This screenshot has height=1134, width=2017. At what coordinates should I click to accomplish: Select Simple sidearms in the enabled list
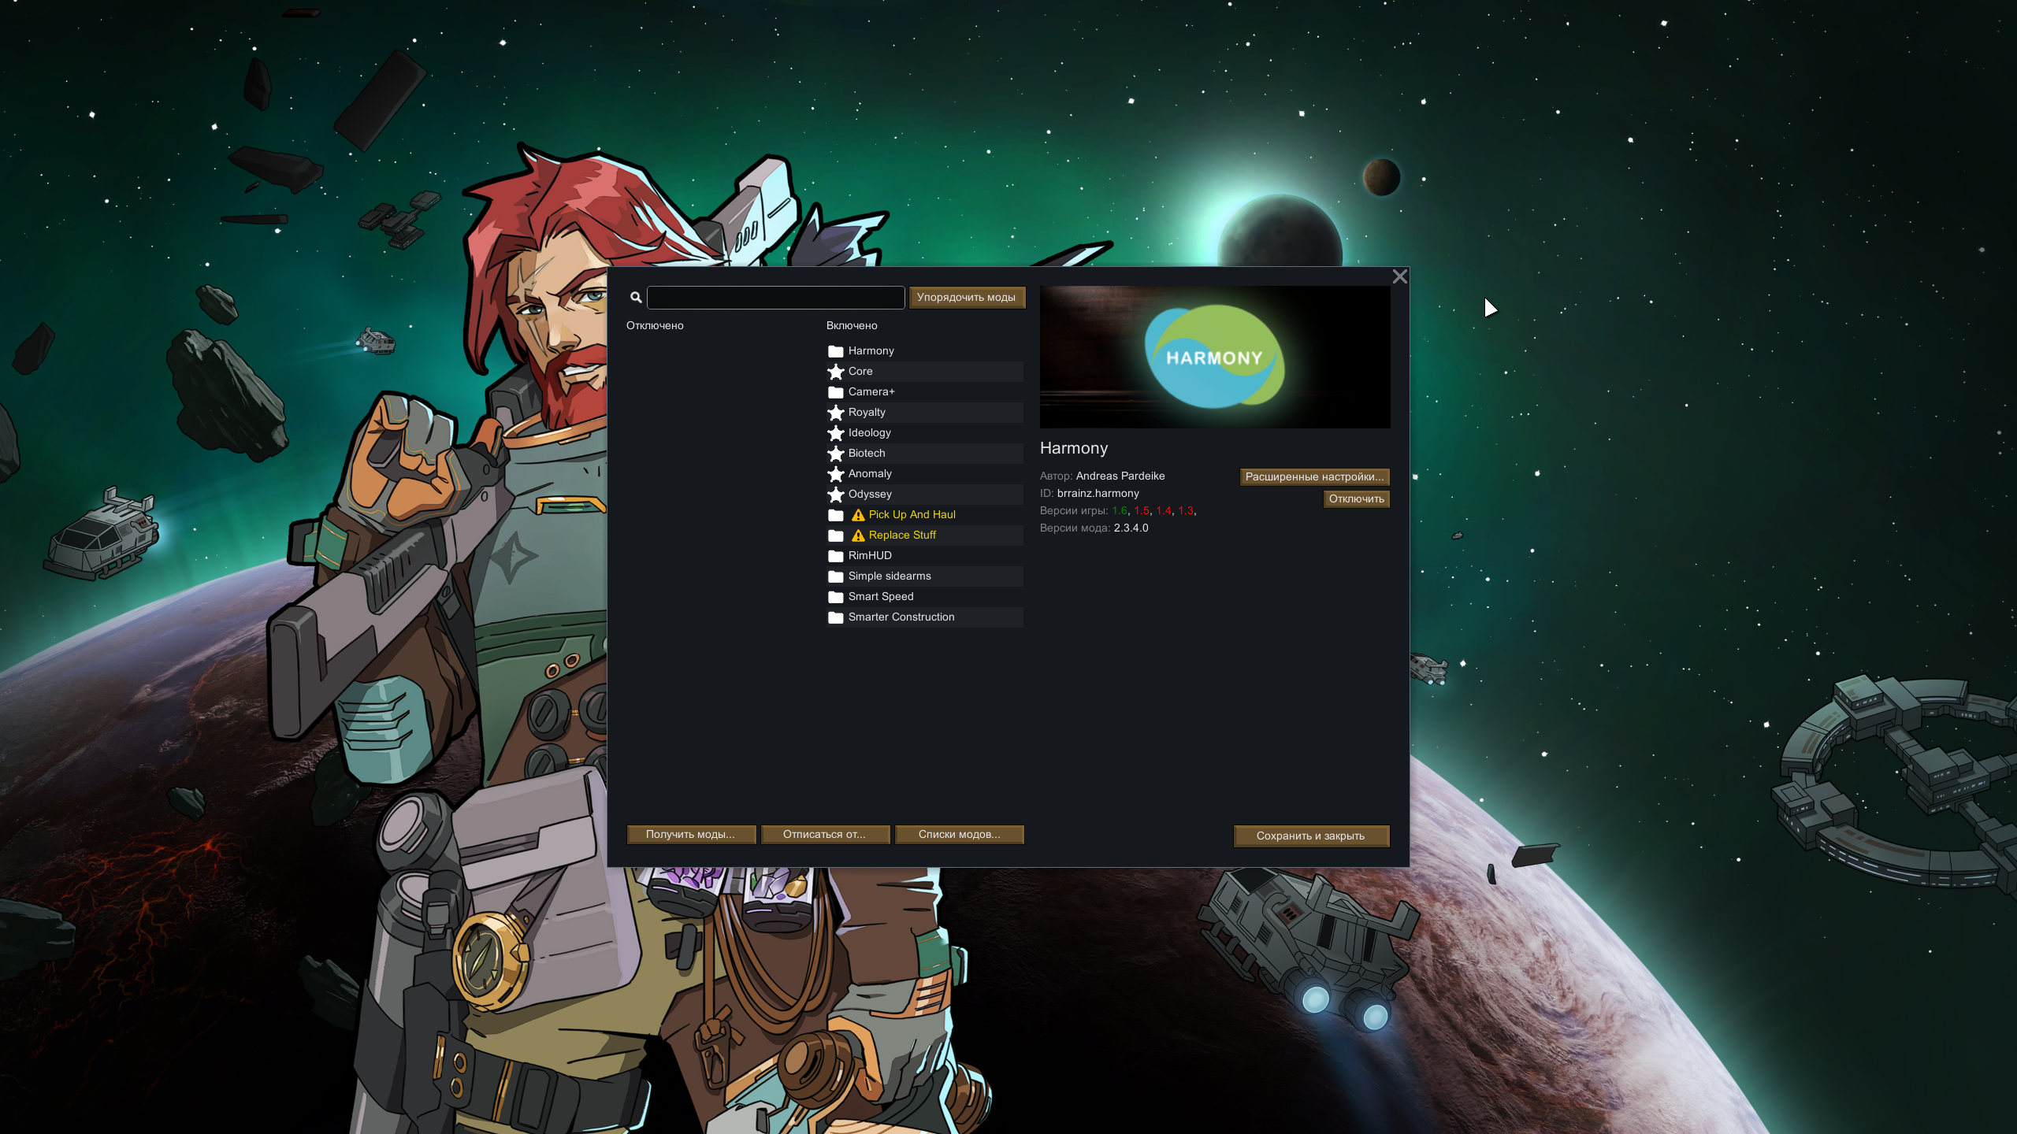(889, 576)
